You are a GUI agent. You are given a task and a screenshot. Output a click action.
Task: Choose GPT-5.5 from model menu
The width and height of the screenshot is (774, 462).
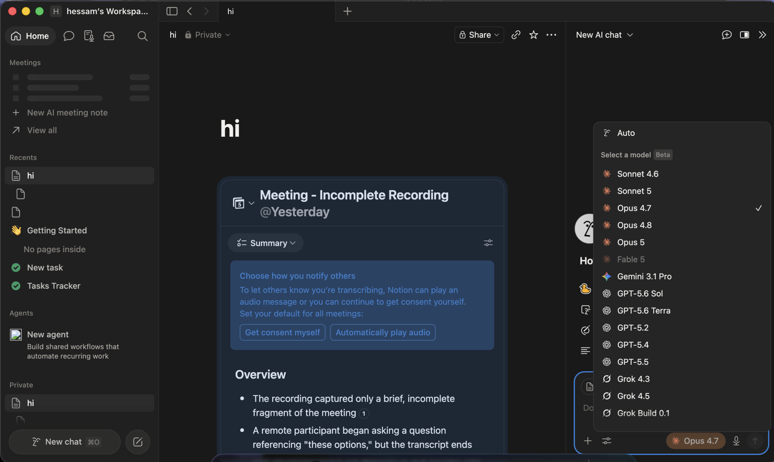pos(681,362)
